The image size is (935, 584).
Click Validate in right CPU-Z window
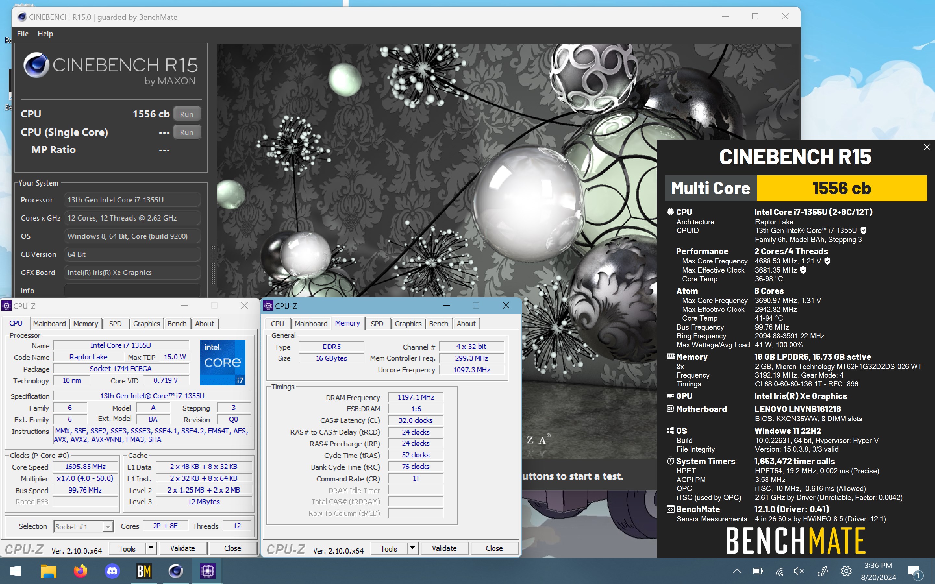[444, 548]
